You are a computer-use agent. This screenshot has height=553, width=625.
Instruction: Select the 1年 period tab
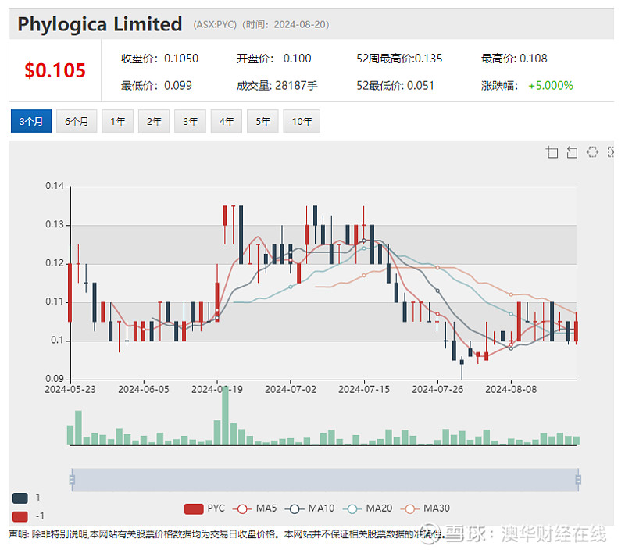[117, 121]
